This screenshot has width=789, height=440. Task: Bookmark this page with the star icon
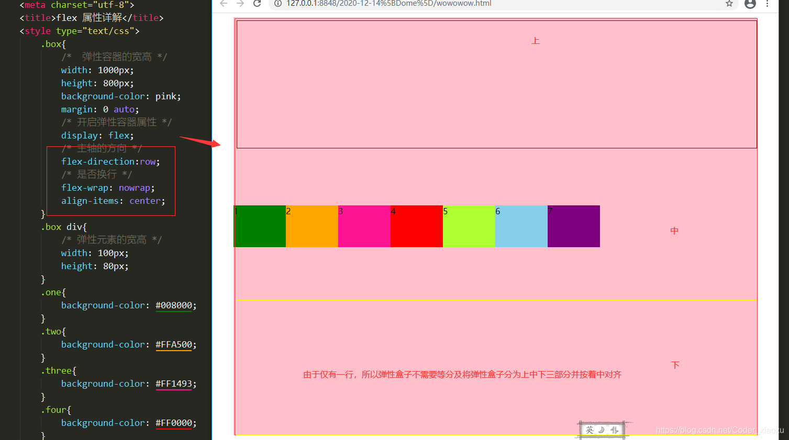[x=729, y=3]
